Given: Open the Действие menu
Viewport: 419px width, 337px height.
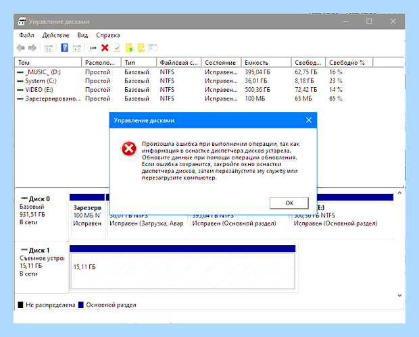Looking at the screenshot, I should pos(55,35).
